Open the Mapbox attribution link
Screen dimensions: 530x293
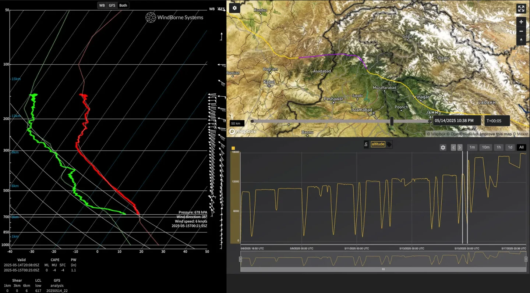point(437,134)
